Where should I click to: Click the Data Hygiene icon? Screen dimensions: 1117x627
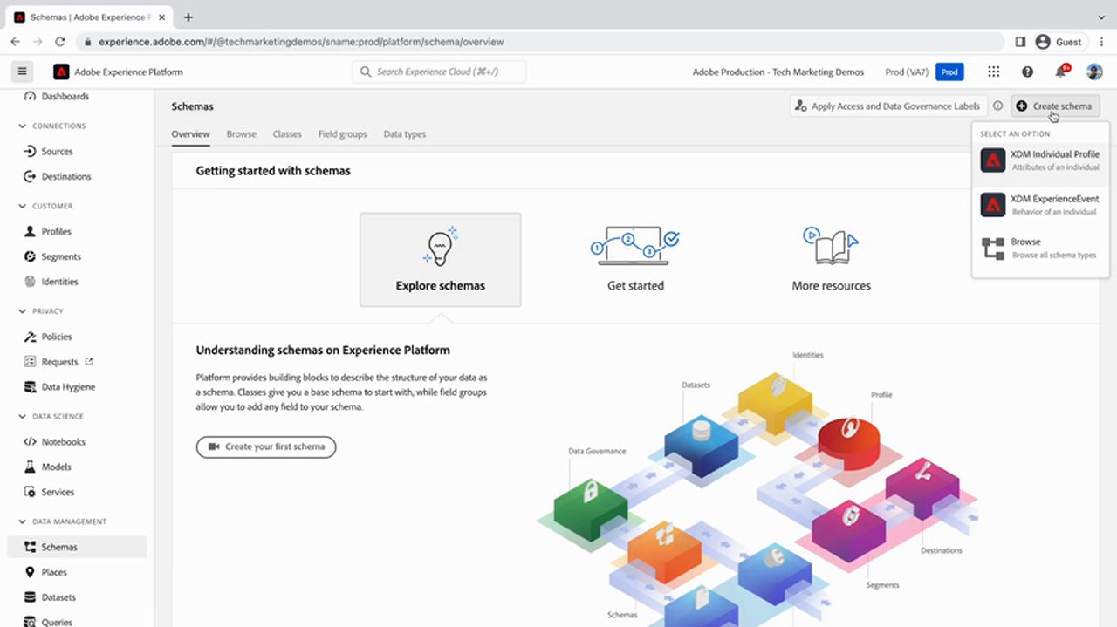[30, 387]
